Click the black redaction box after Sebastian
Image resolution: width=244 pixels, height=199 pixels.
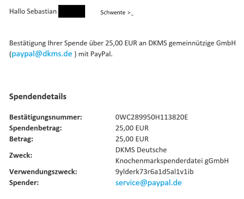tap(72, 11)
